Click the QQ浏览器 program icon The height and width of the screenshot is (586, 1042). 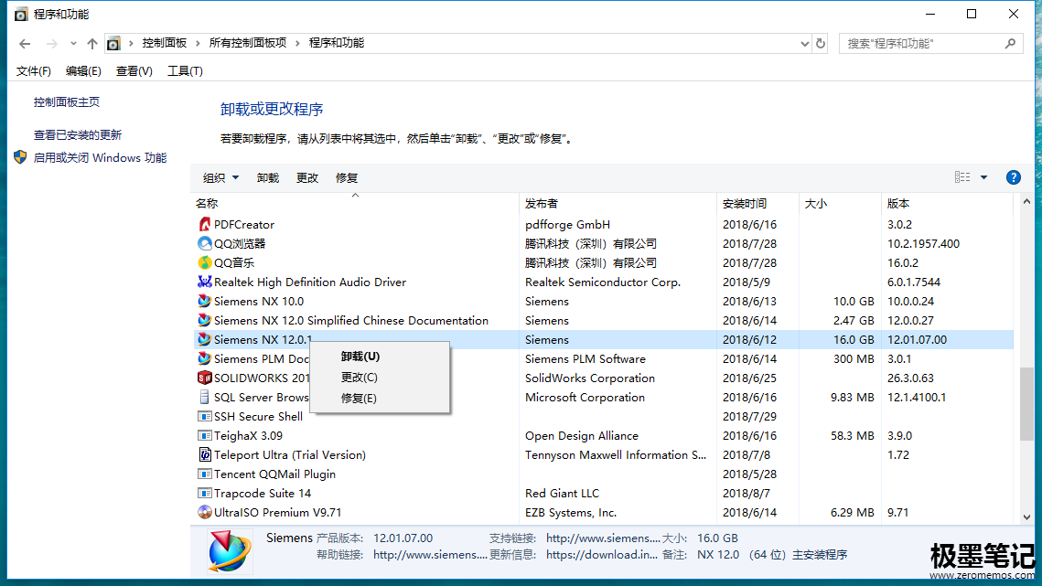click(205, 244)
